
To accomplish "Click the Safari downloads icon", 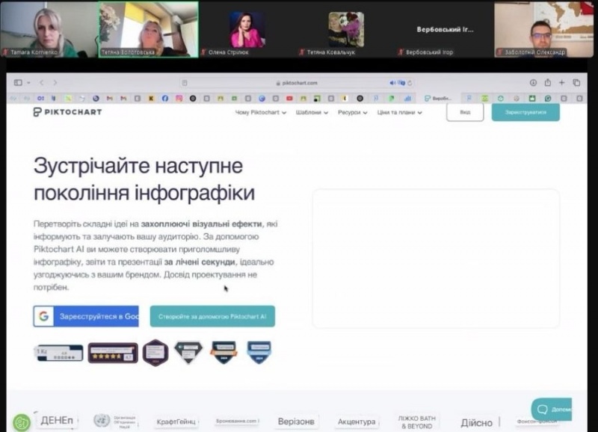I will (533, 83).
